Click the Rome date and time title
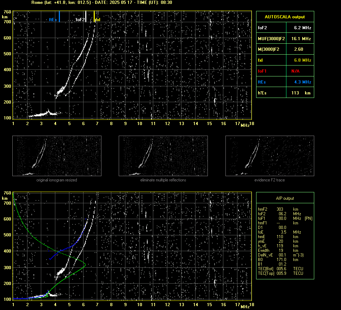 [102, 2]
